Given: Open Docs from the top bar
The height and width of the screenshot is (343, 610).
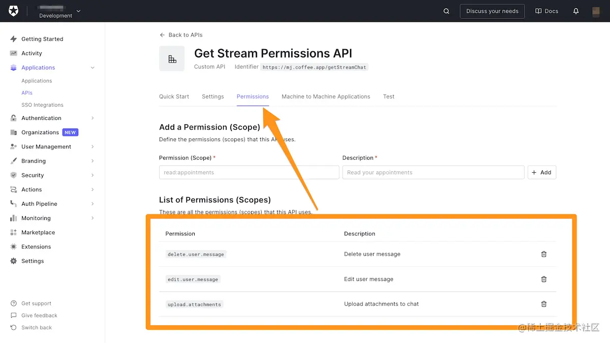Looking at the screenshot, I should pos(546,11).
